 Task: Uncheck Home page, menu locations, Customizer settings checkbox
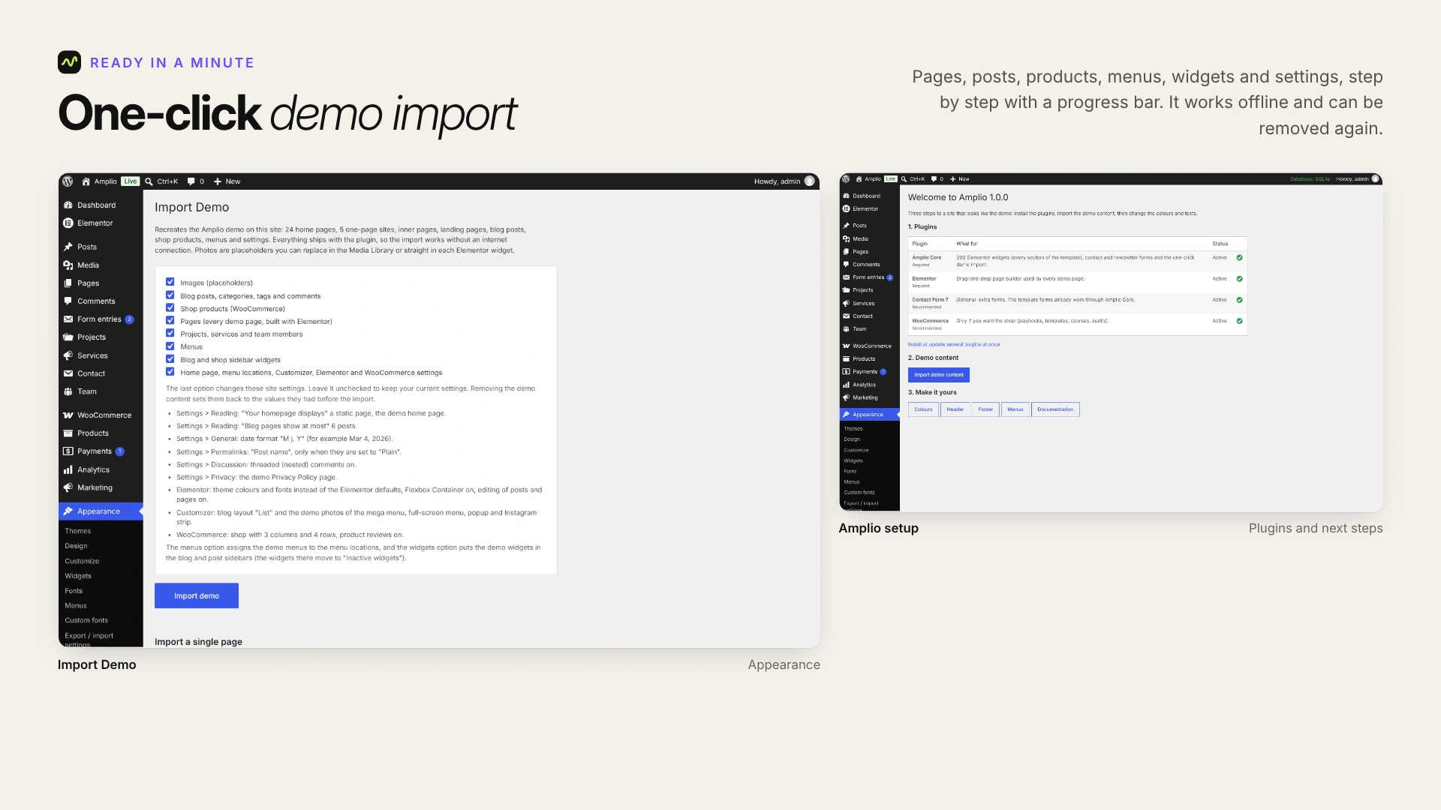(170, 371)
